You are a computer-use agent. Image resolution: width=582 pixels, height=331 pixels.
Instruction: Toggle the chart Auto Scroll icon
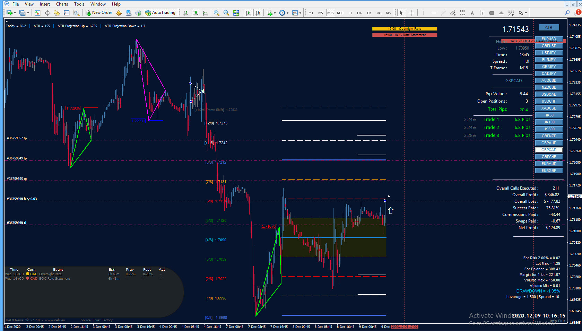pos(248,13)
